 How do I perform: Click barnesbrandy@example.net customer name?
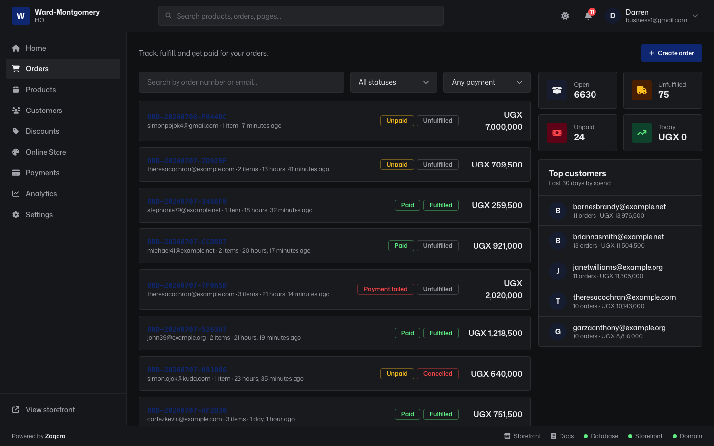tap(619, 207)
